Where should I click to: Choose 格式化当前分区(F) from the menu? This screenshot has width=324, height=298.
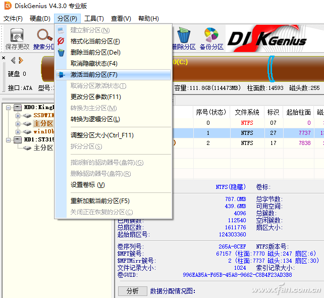[x=113, y=41]
